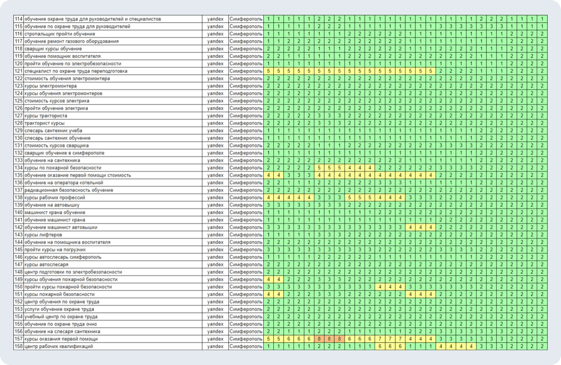This screenshot has height=365, width=561.
Task: Click the row 151 keyword 'курсы пожарной безопасности'
Action: [x=113, y=295]
